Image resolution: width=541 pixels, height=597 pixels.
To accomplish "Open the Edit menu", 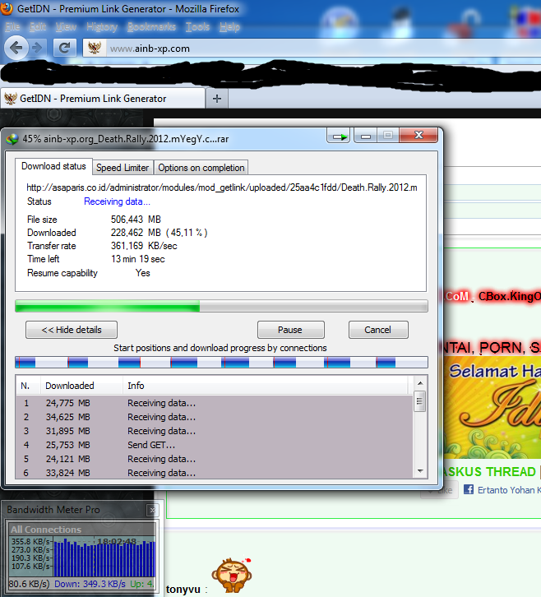I will 37,26.
